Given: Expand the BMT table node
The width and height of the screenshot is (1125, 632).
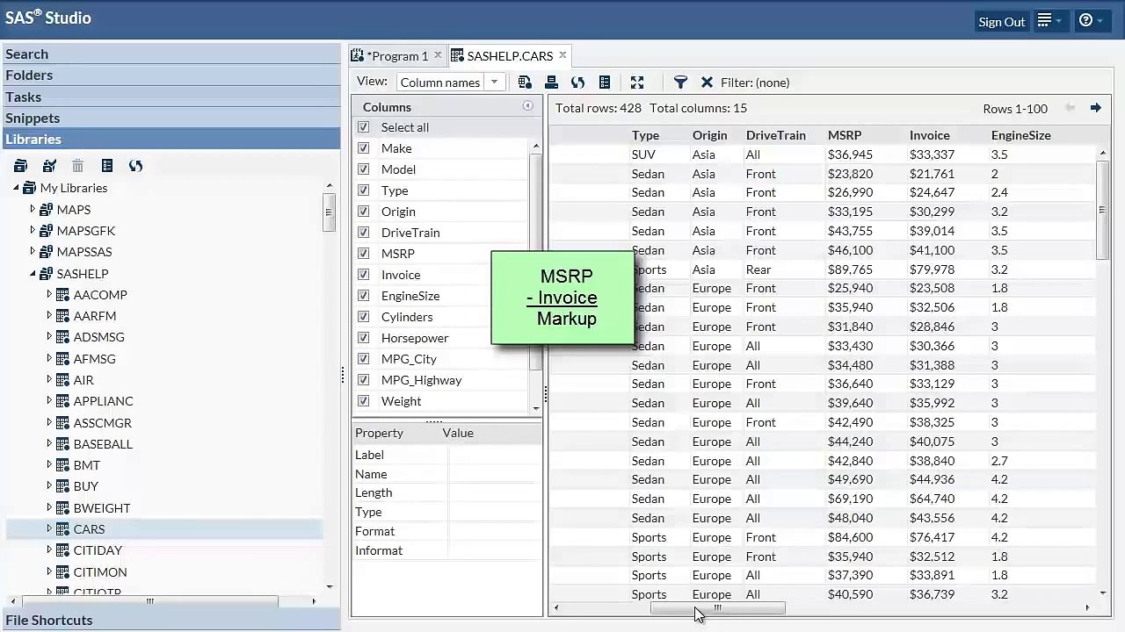Looking at the screenshot, I should (49, 465).
